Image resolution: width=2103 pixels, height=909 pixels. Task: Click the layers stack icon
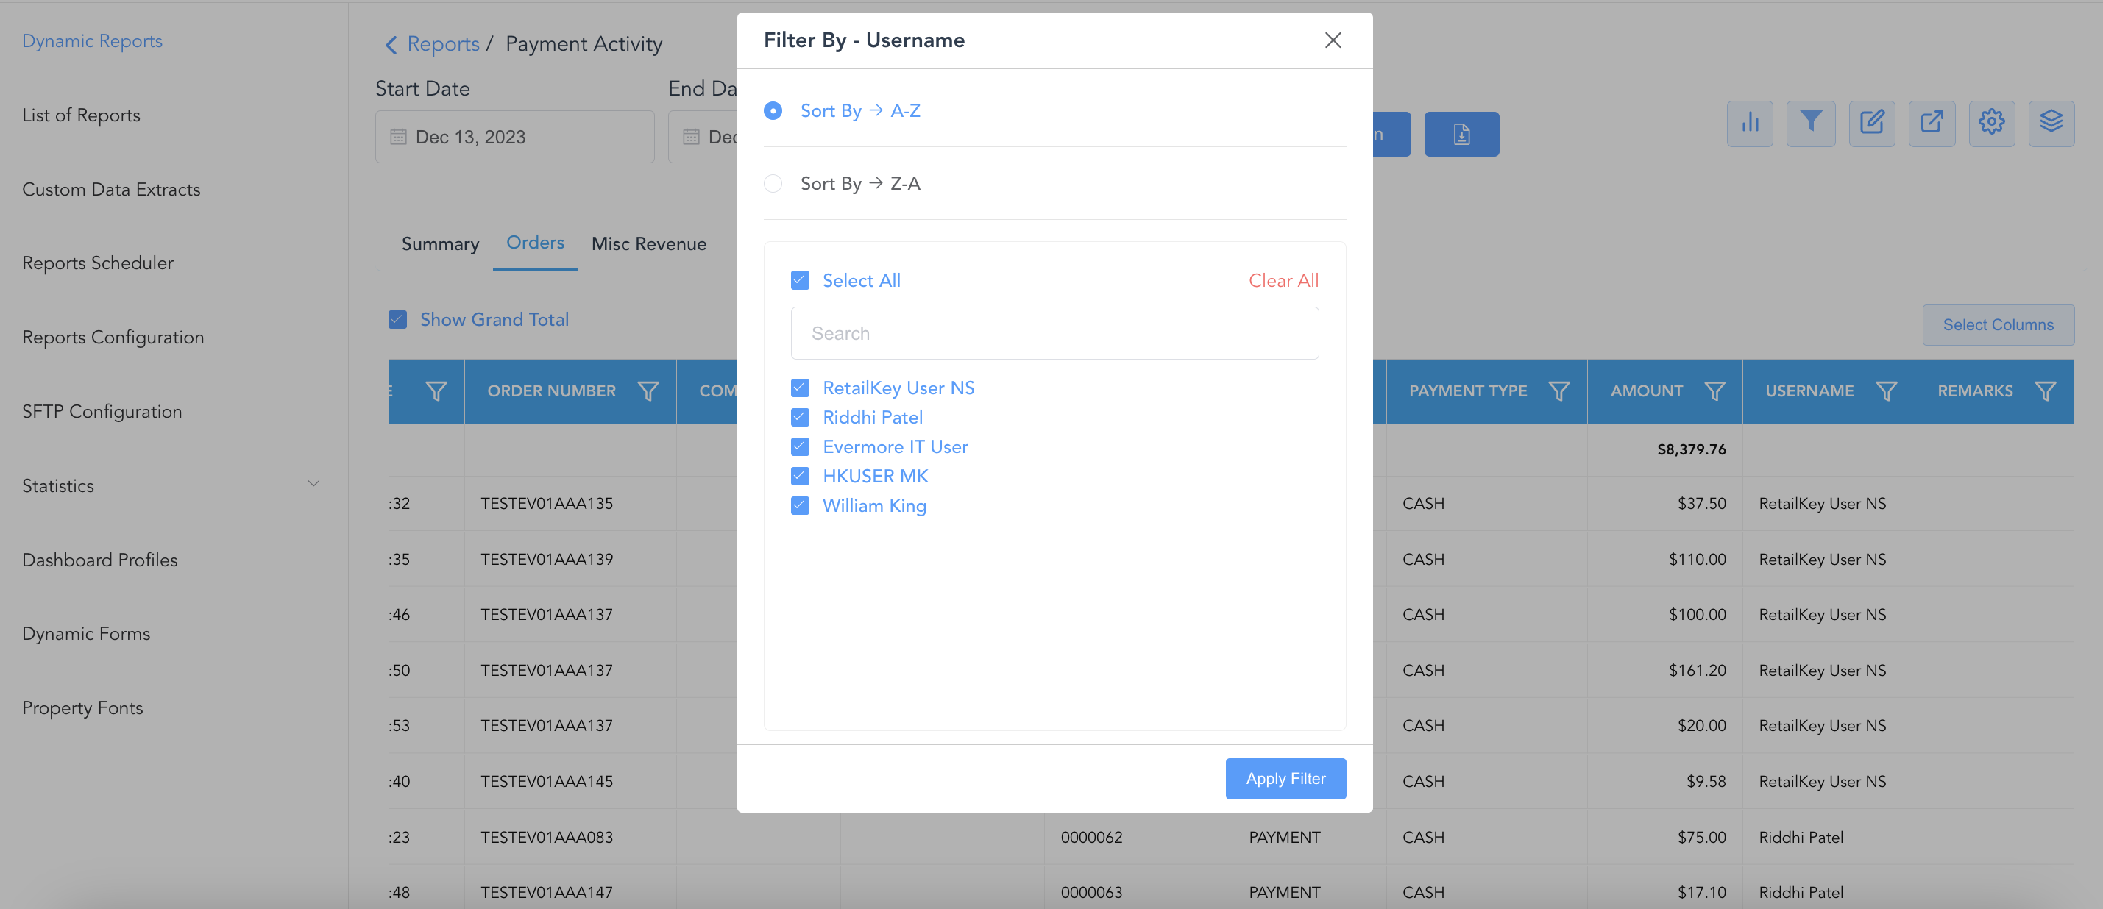(x=2051, y=124)
